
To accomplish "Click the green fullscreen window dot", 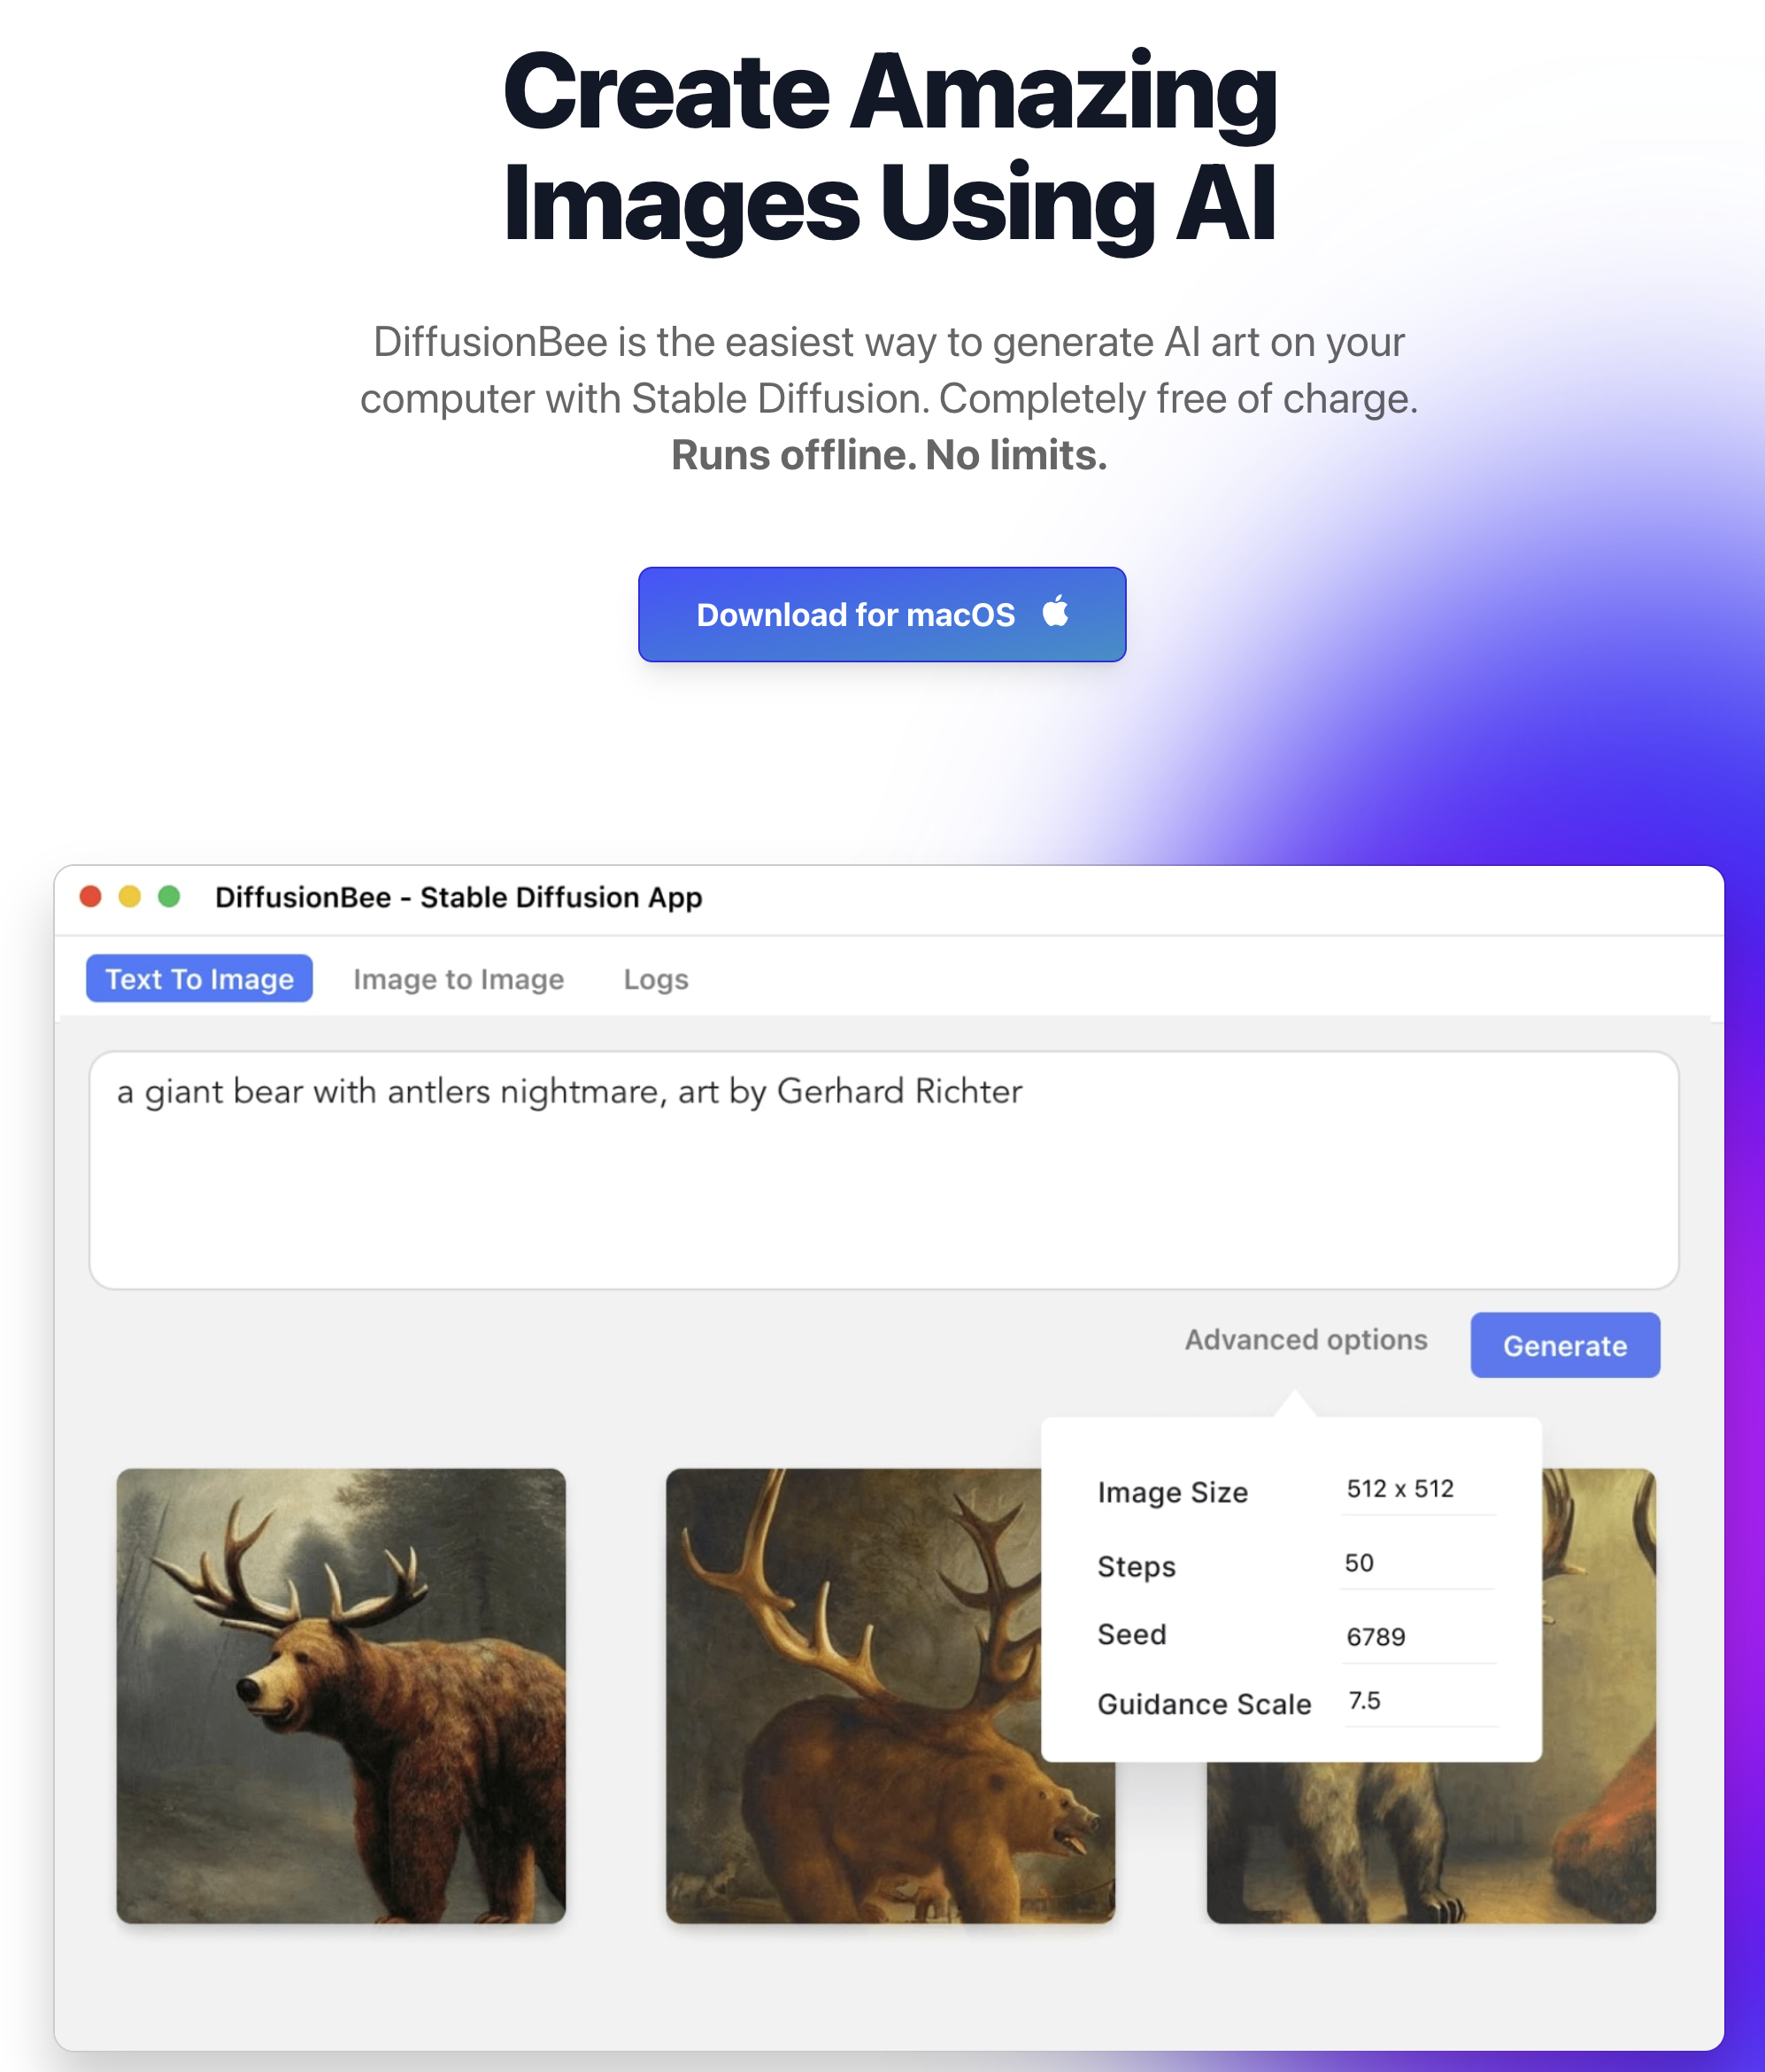I will coord(169,897).
